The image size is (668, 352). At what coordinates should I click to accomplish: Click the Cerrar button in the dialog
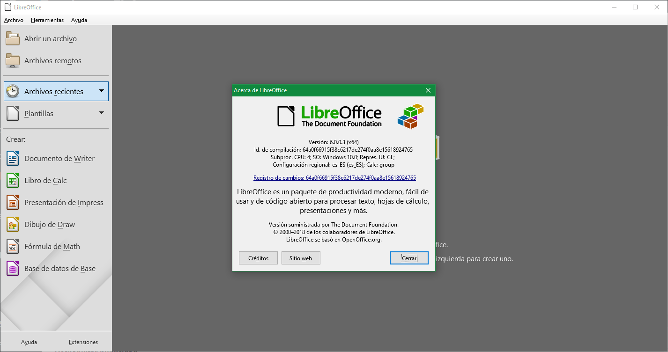coord(409,258)
